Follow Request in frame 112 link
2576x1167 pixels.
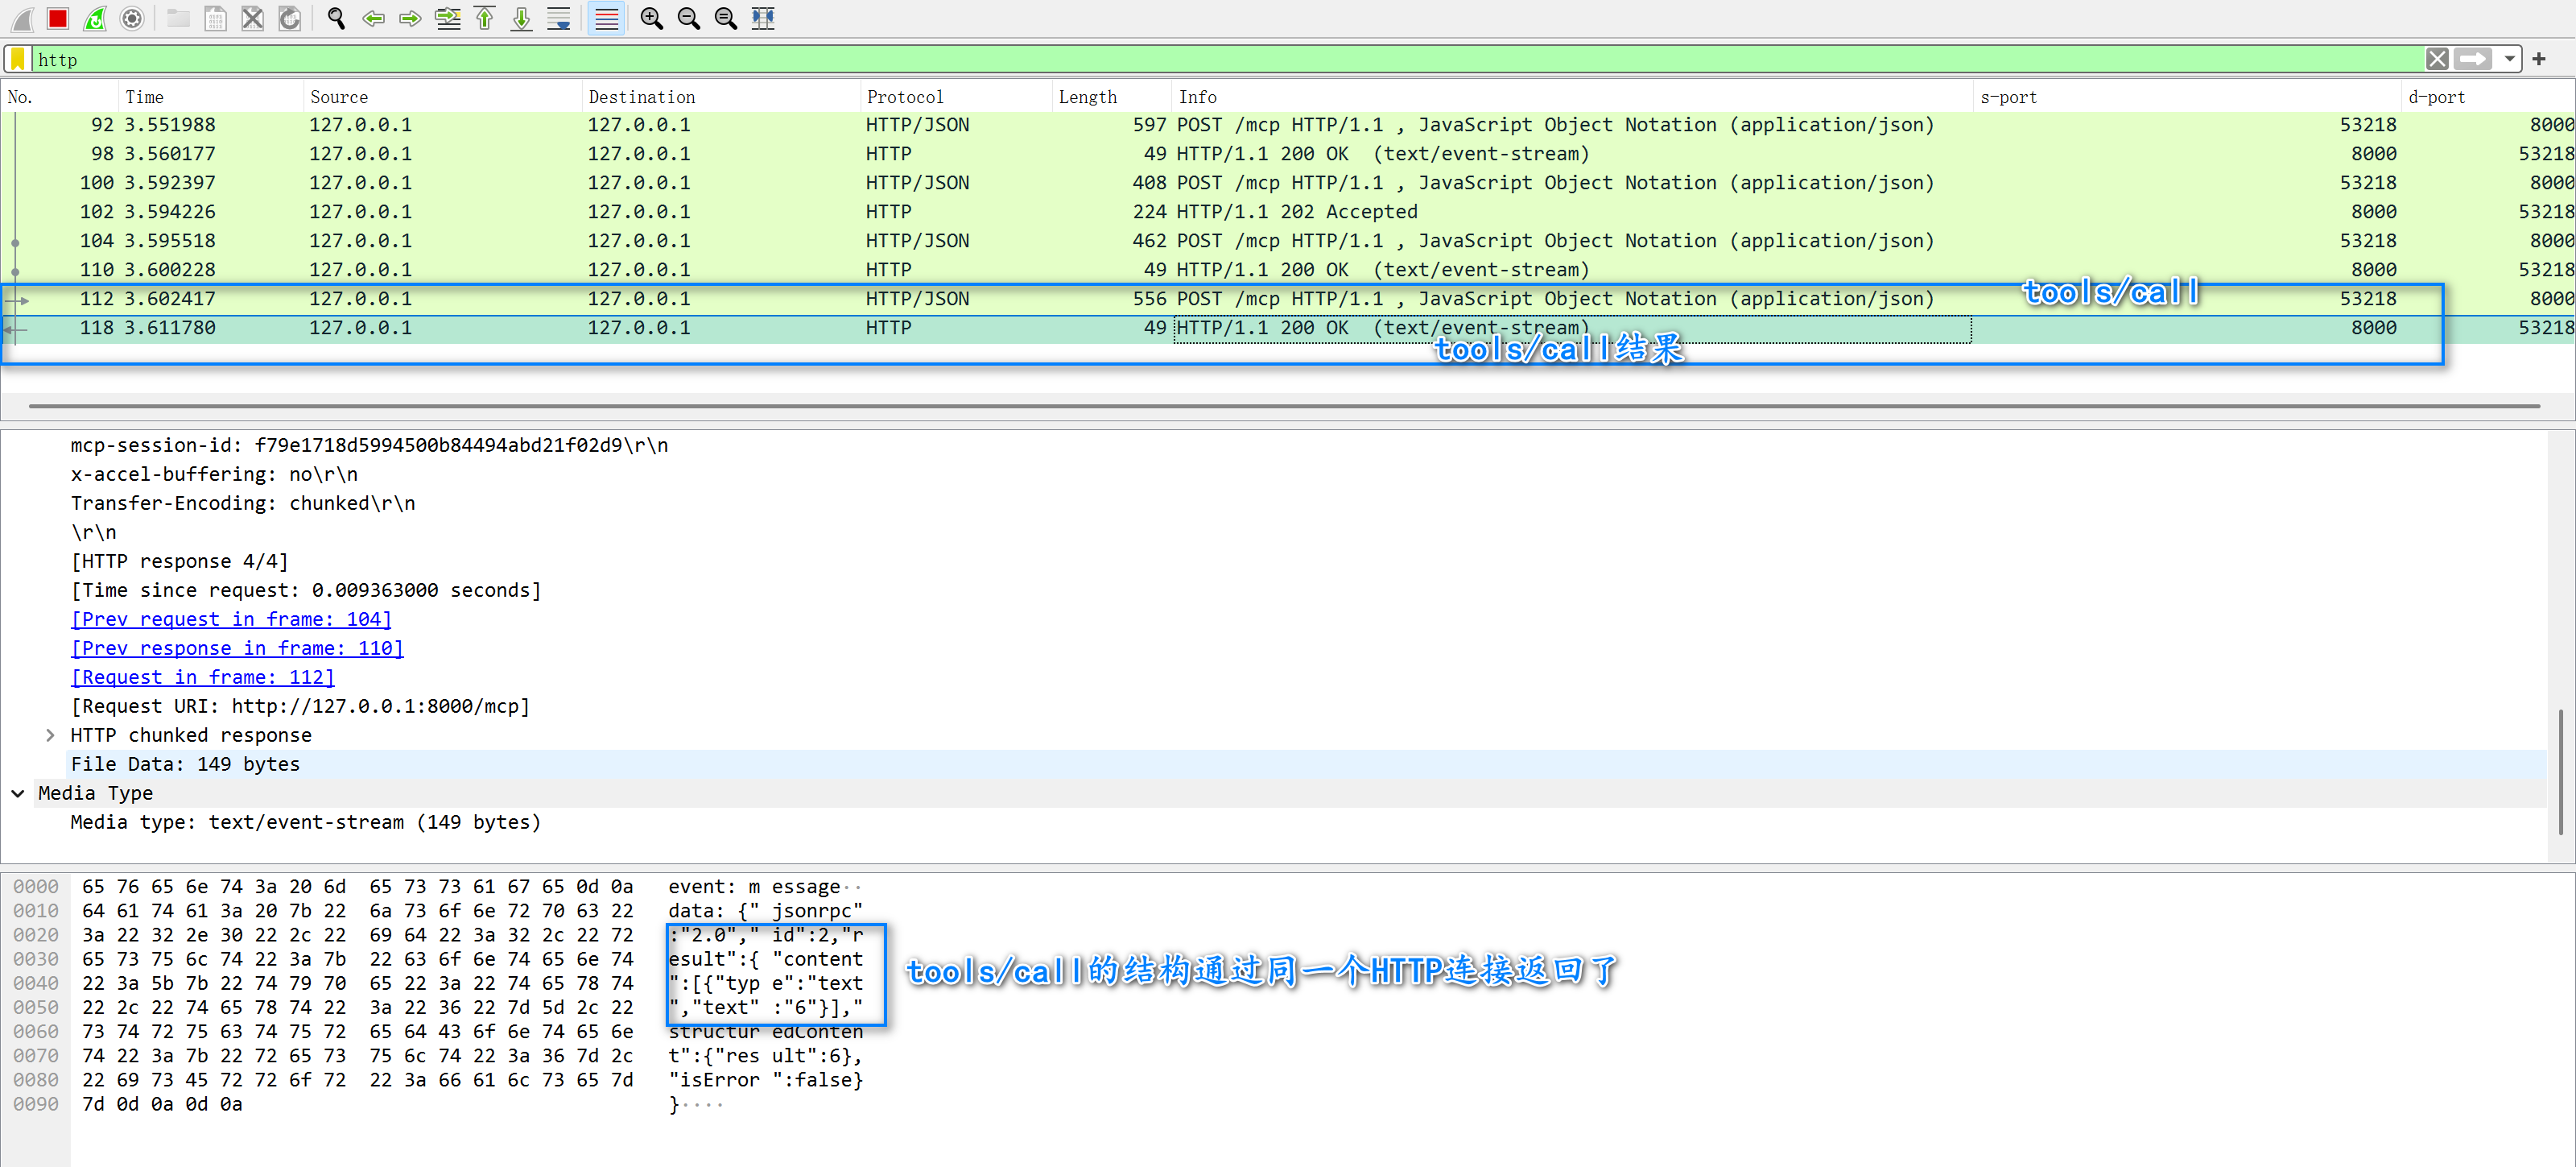[203, 677]
